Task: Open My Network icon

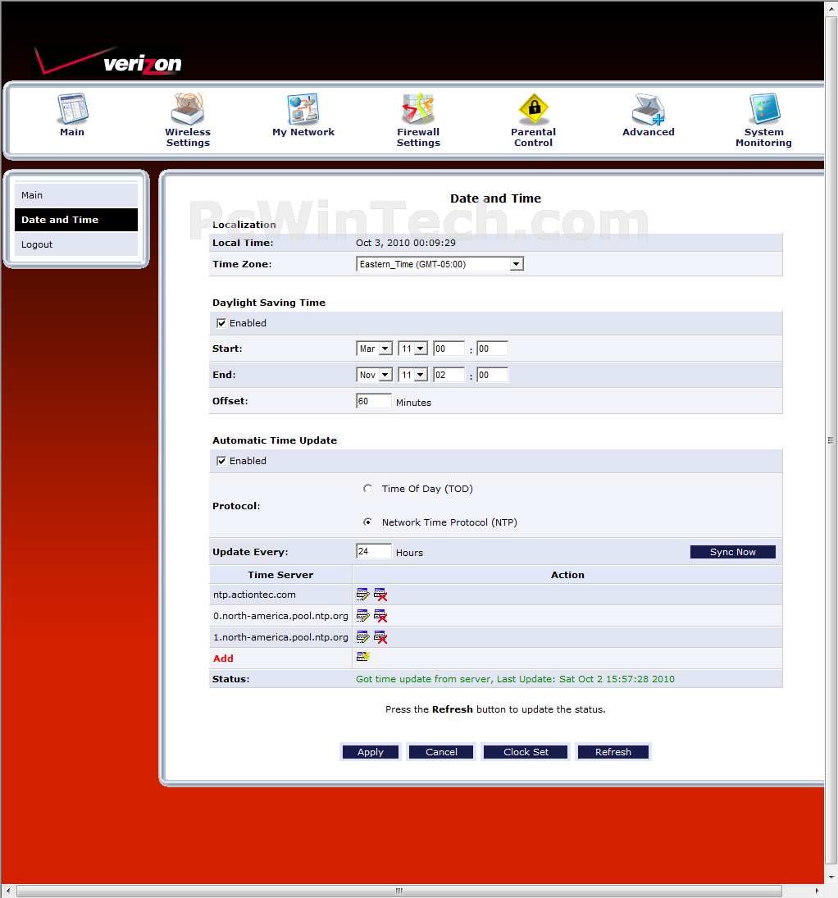Action: [x=303, y=109]
